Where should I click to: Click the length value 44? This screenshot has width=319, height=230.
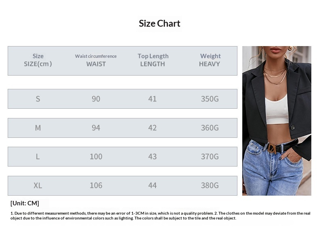point(152,186)
